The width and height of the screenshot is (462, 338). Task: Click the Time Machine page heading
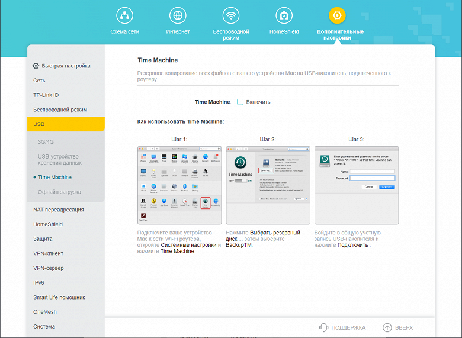coord(158,60)
